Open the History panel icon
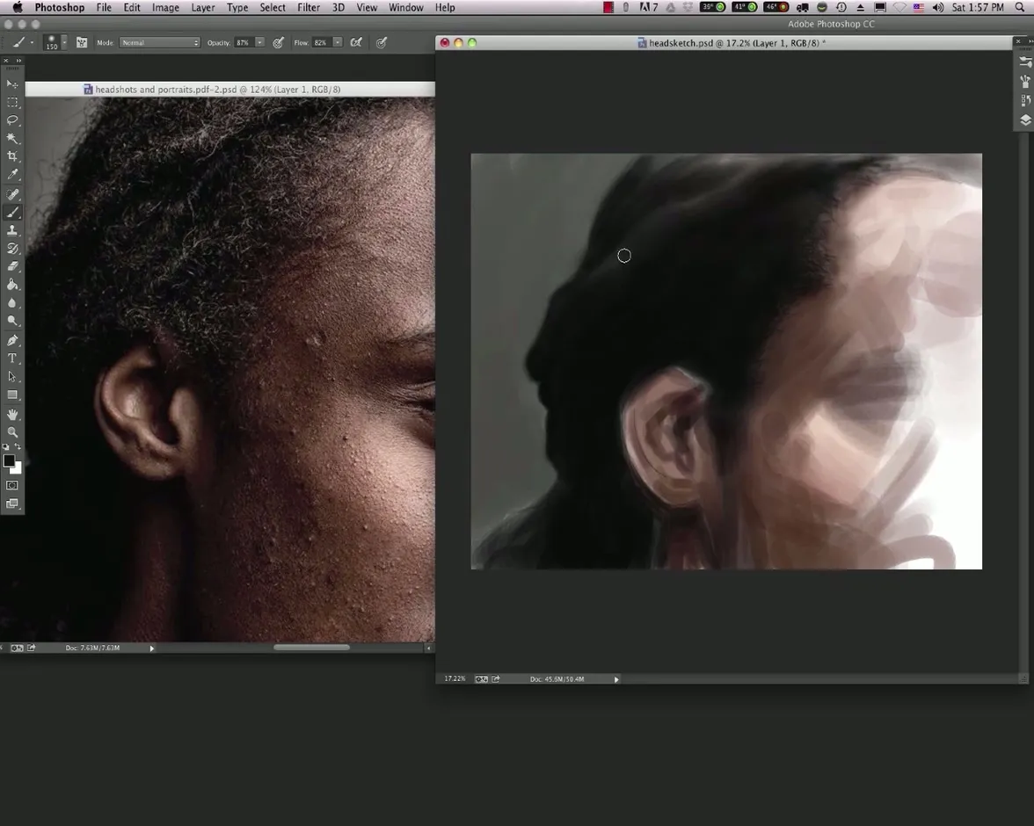This screenshot has height=826, width=1034. 1025,101
